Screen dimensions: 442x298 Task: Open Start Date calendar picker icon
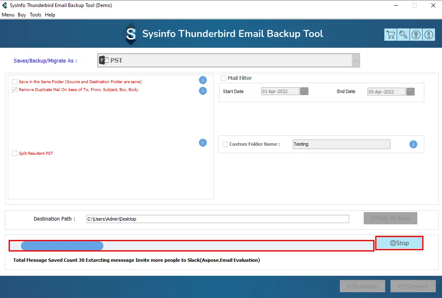click(304, 91)
